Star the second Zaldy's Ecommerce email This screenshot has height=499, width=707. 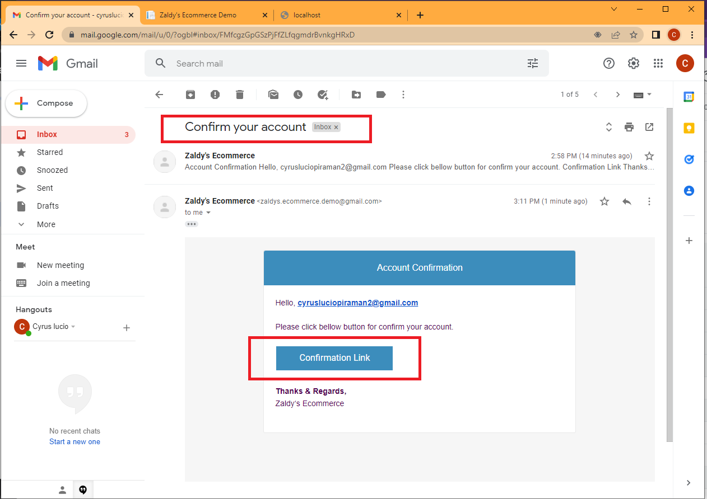point(604,201)
